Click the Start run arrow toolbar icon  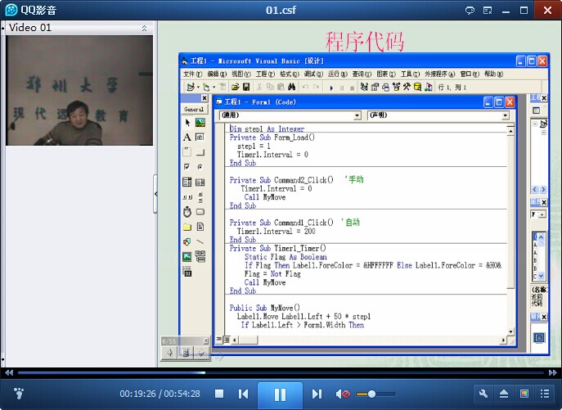331,88
